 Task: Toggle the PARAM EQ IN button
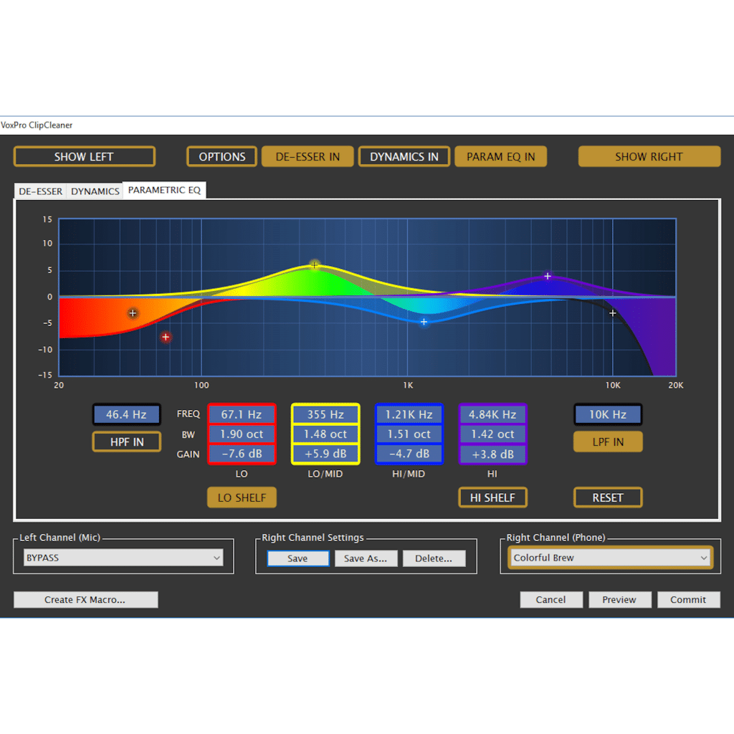(x=500, y=157)
